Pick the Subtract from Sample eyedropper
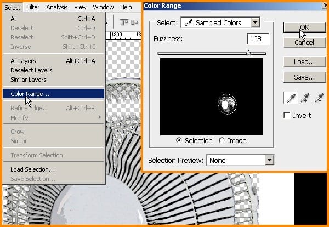This screenshot has width=329, height=227. pyautogui.click(x=319, y=98)
